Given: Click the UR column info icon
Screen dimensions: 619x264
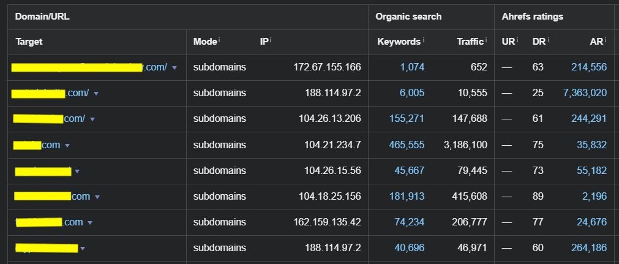Looking at the screenshot, I should [x=517, y=40].
